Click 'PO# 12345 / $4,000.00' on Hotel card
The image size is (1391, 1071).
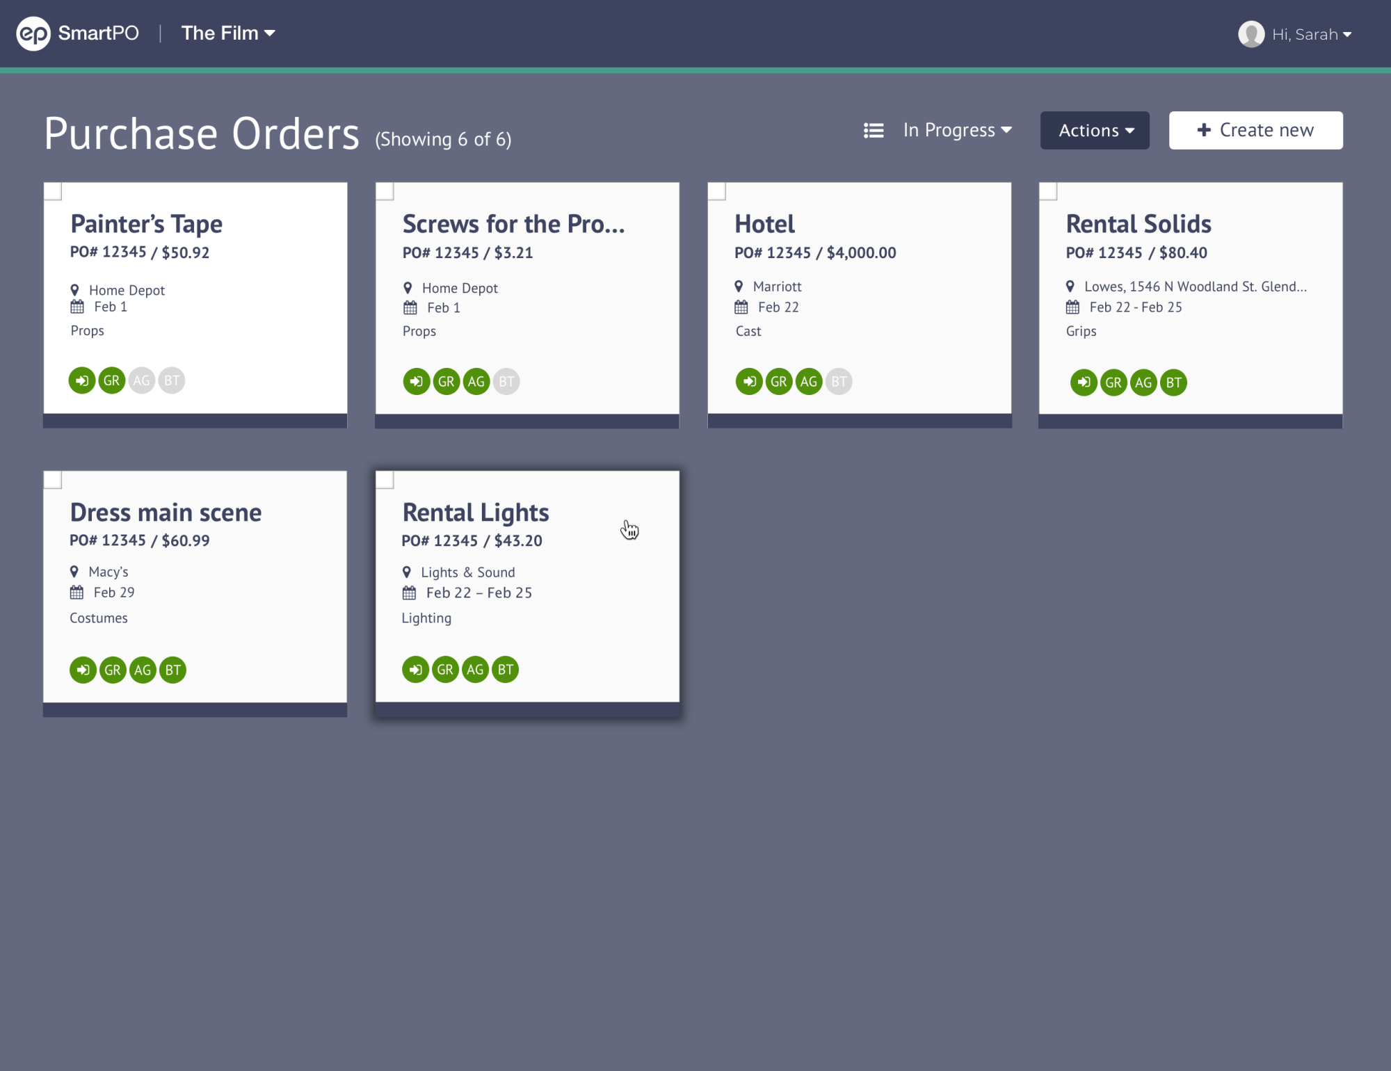(815, 253)
